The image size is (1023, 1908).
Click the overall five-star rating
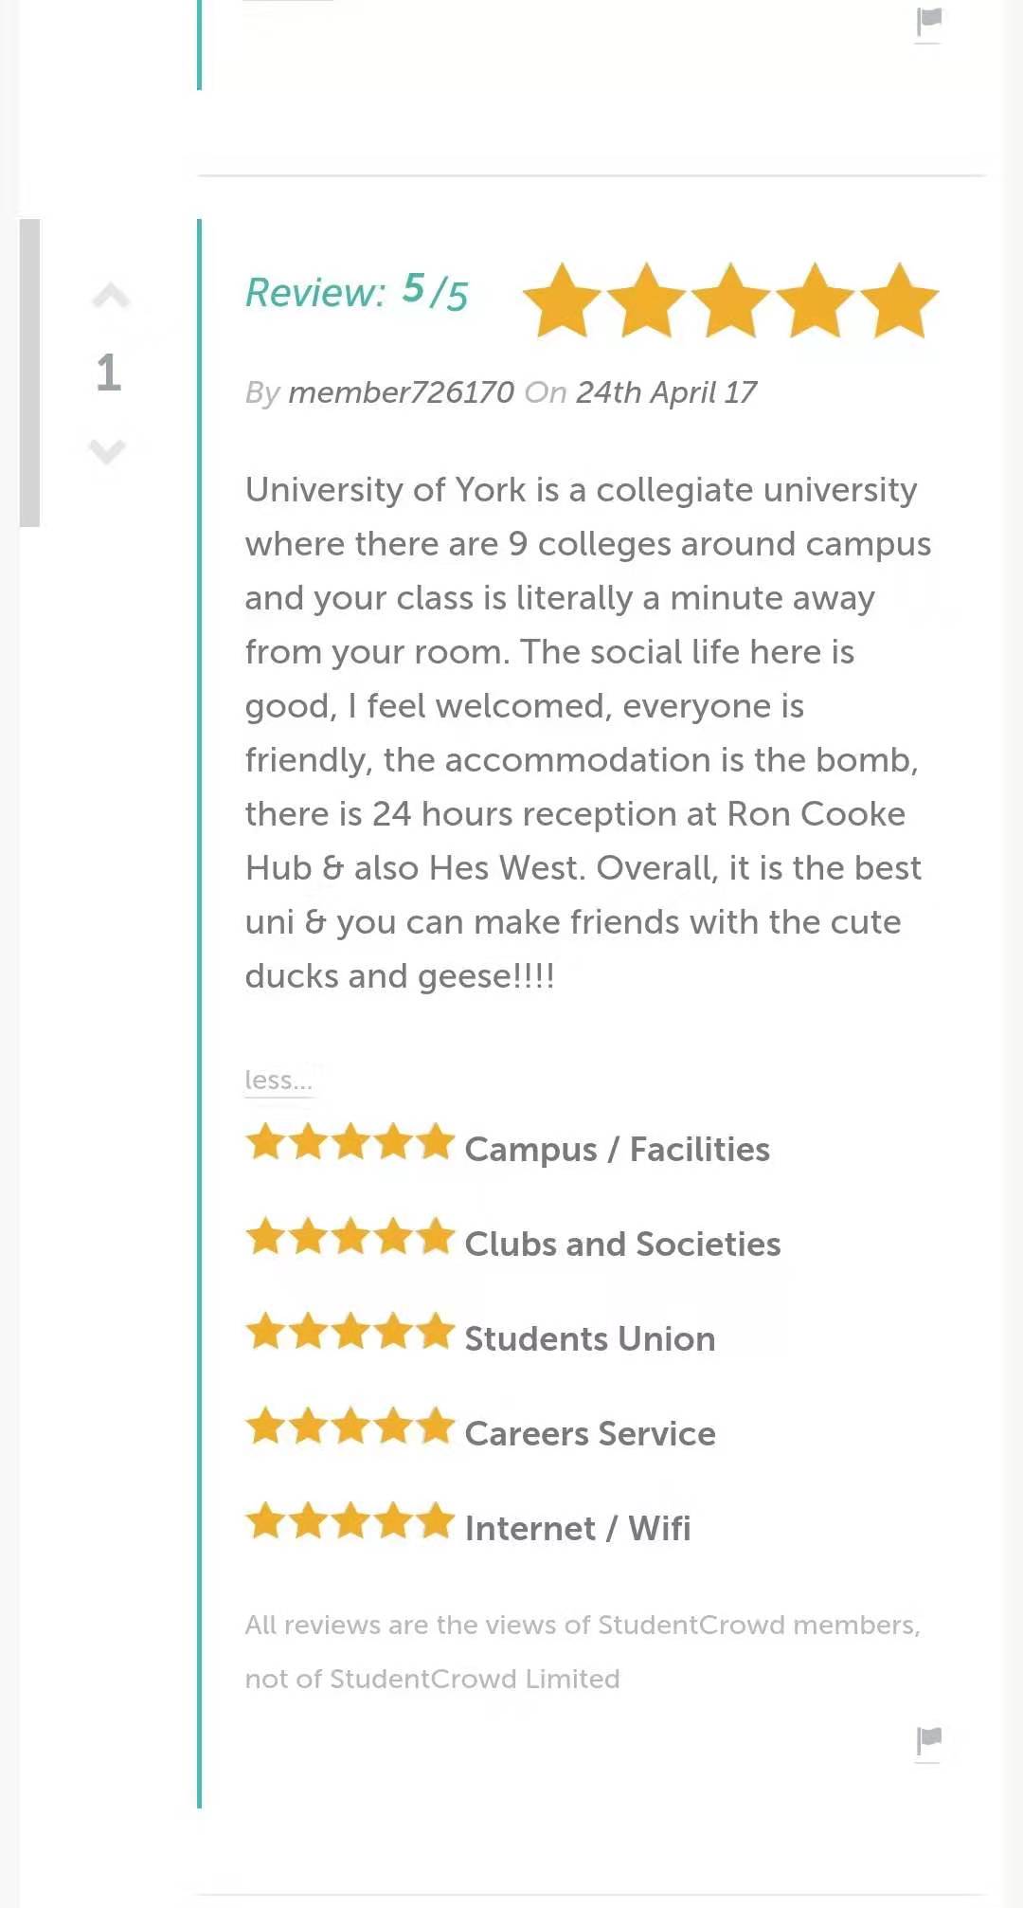[730, 300]
